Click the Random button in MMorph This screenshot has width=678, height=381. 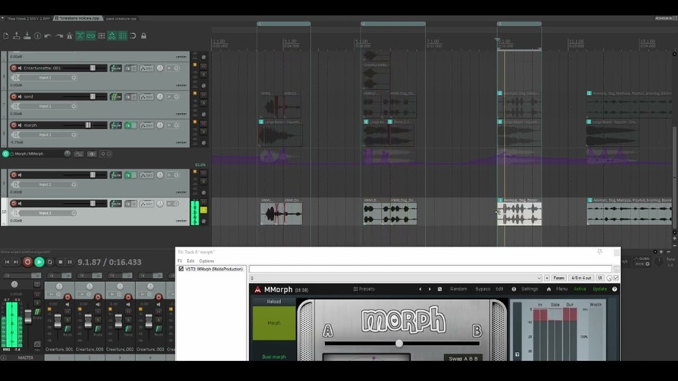coord(459,289)
